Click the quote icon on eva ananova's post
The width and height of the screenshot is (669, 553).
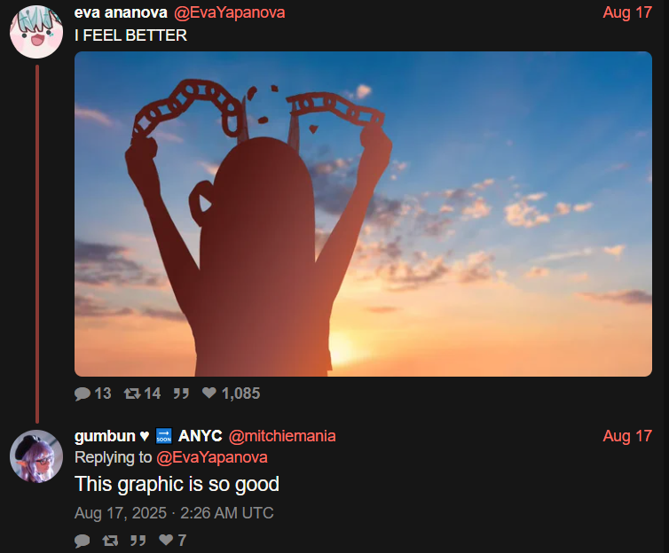181,393
